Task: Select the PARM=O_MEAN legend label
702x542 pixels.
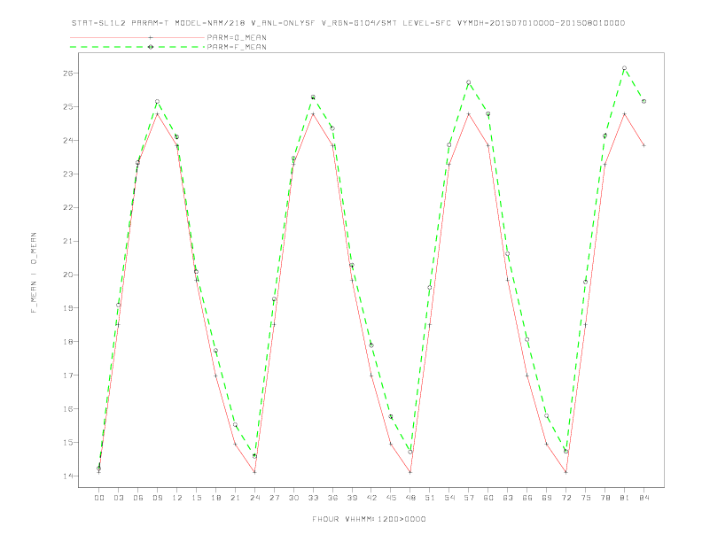Action: (x=237, y=37)
